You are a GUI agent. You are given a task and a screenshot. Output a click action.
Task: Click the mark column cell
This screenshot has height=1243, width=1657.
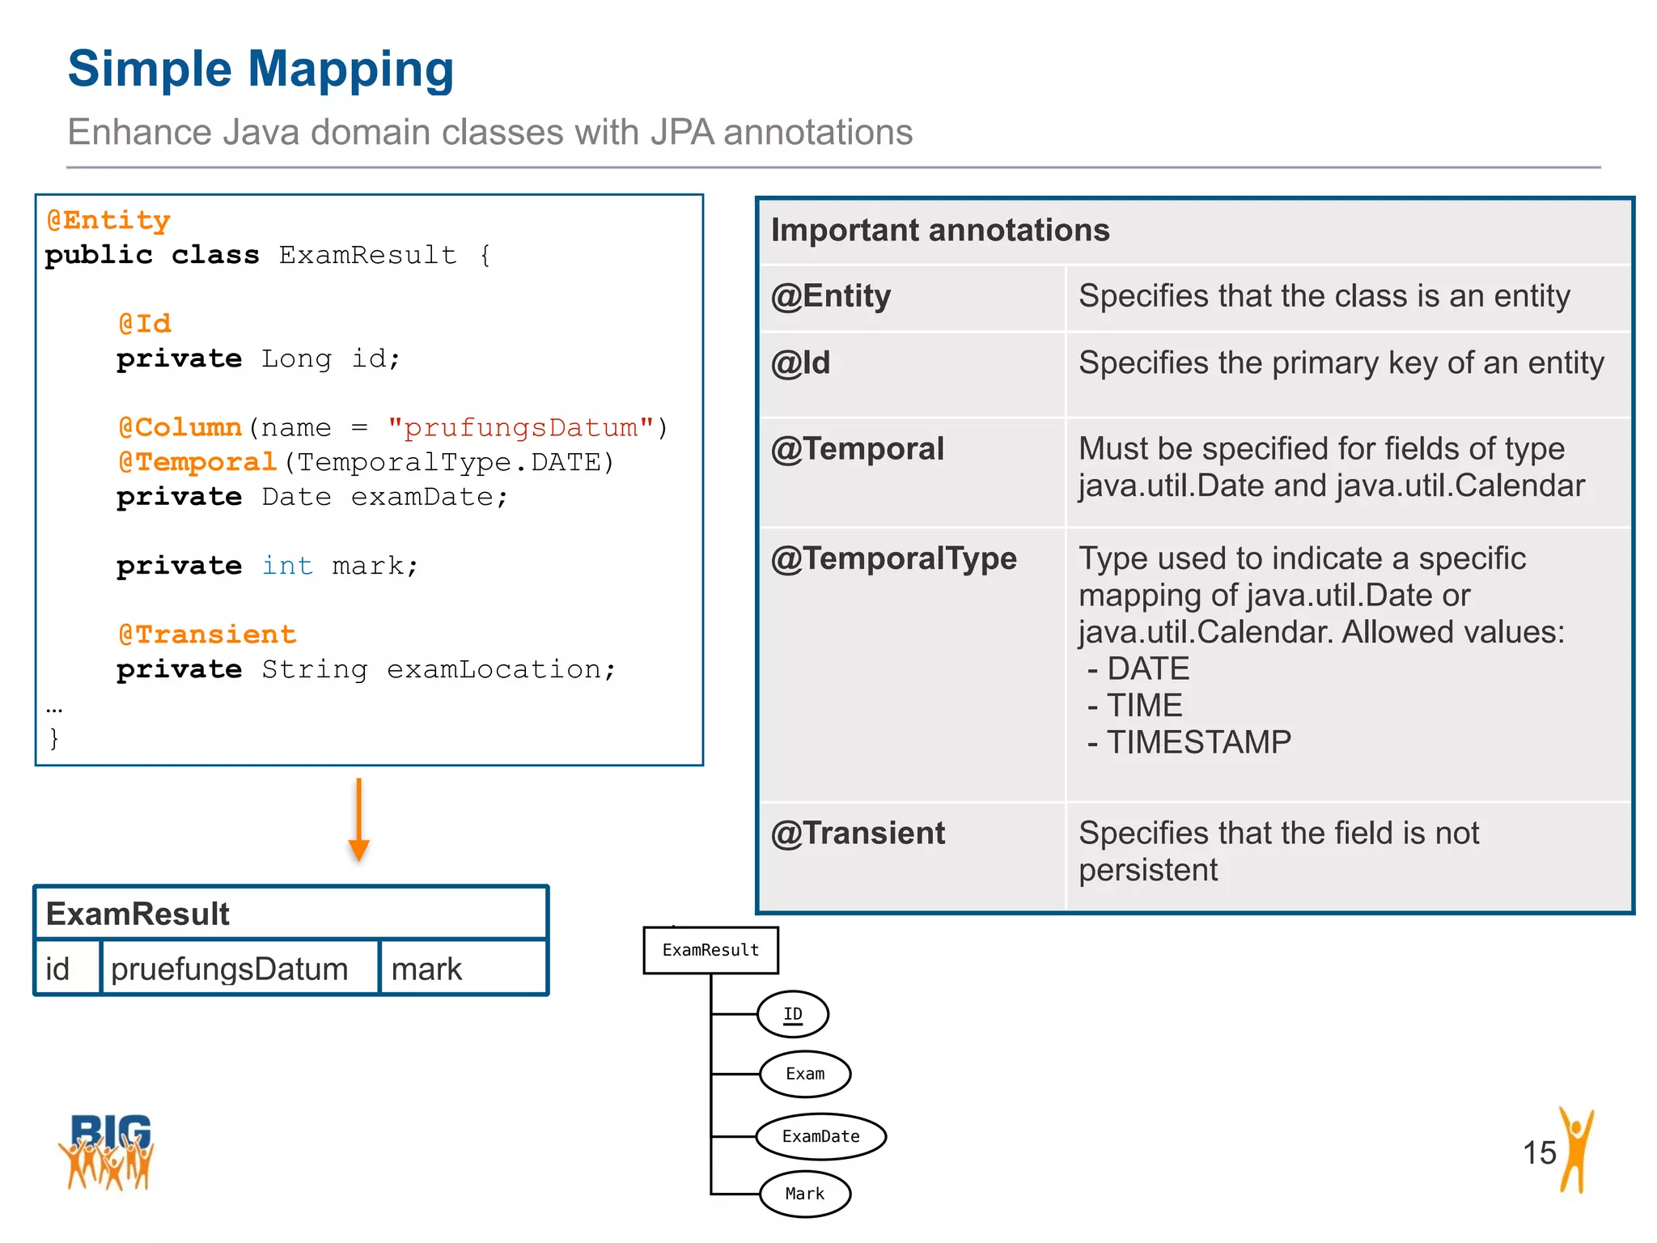tap(427, 969)
